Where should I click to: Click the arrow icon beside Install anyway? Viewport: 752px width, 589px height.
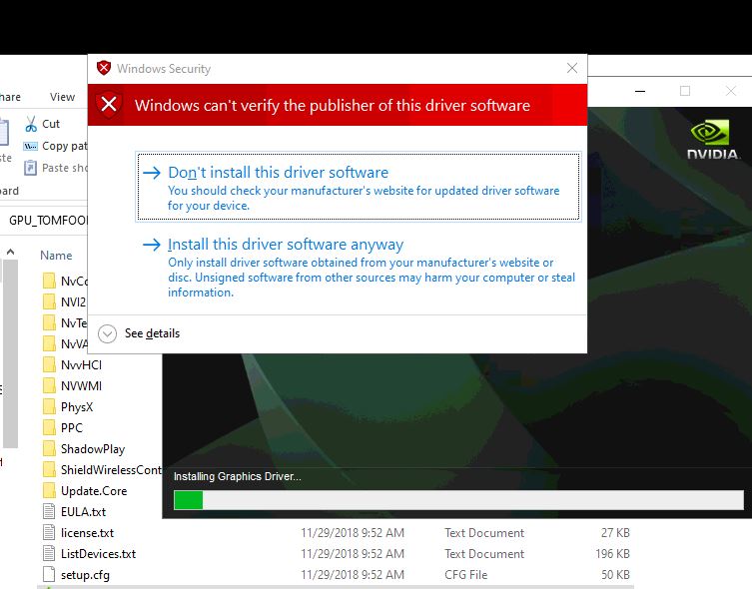(152, 245)
